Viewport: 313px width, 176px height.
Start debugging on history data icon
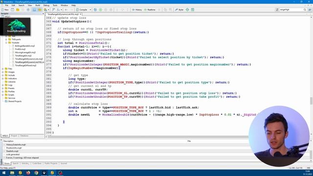(x=95, y=10)
